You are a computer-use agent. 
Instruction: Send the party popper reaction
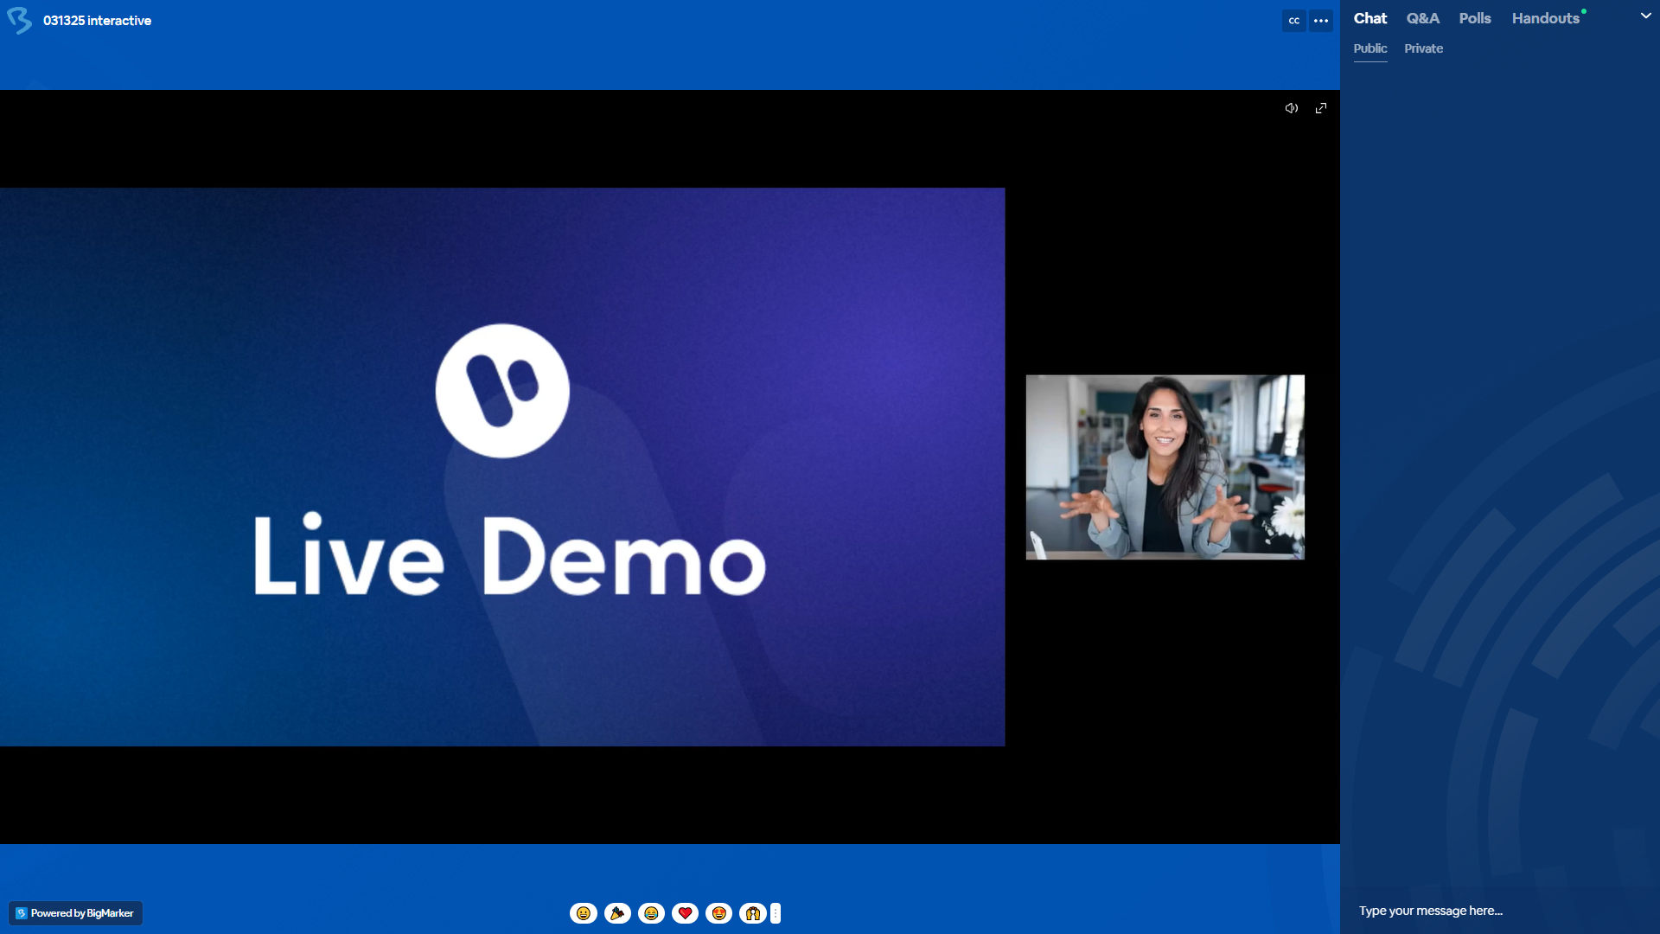617,913
